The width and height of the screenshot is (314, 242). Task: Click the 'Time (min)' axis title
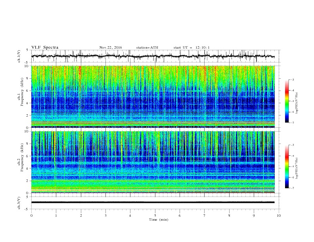159,219
